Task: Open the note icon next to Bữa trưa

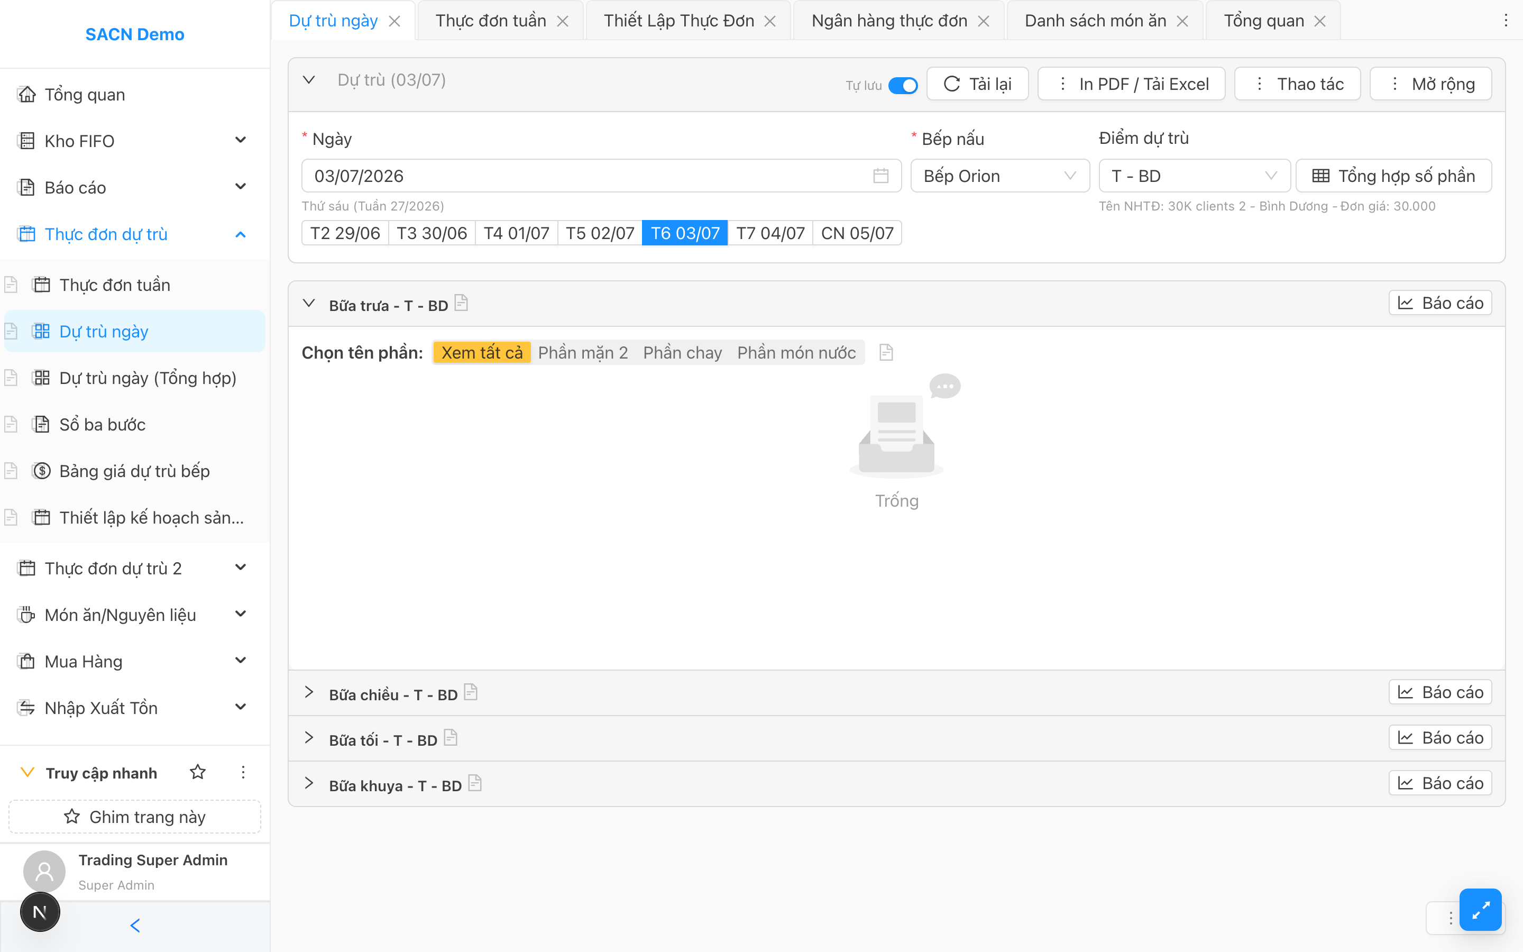Action: pyautogui.click(x=461, y=304)
